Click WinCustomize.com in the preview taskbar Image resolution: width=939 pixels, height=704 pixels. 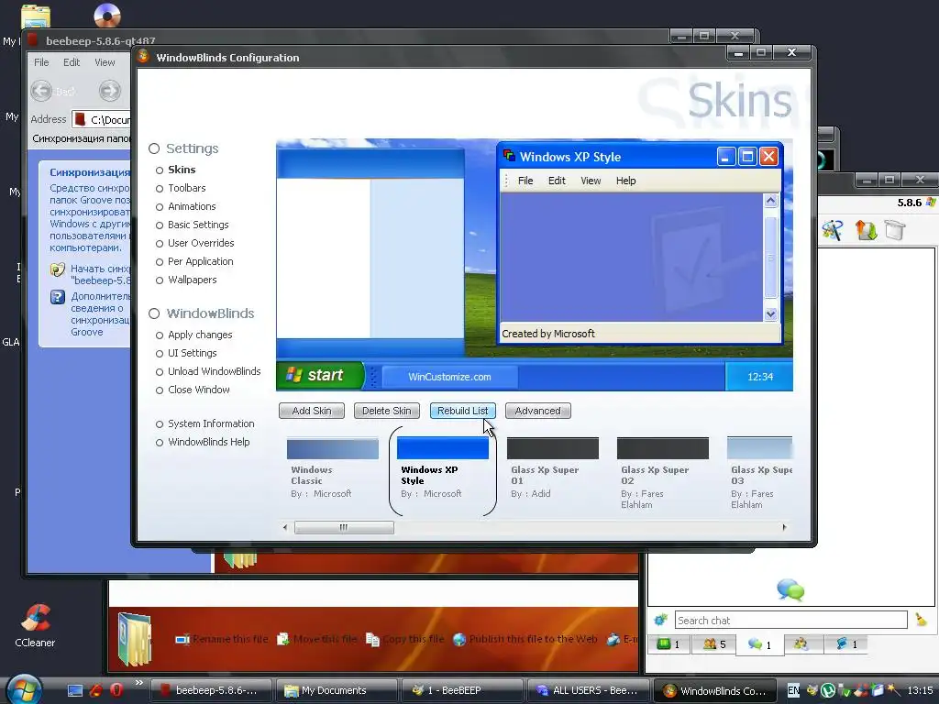[x=449, y=377]
